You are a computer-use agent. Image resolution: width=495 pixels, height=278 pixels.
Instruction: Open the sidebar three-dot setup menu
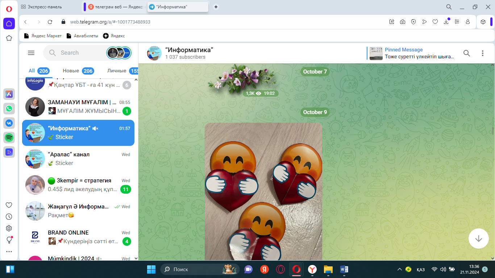pos(9,252)
